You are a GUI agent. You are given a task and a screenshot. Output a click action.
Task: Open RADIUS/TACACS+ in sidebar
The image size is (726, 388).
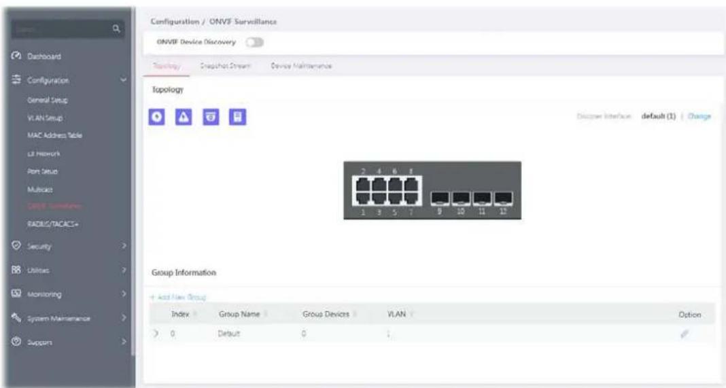pyautogui.click(x=53, y=224)
